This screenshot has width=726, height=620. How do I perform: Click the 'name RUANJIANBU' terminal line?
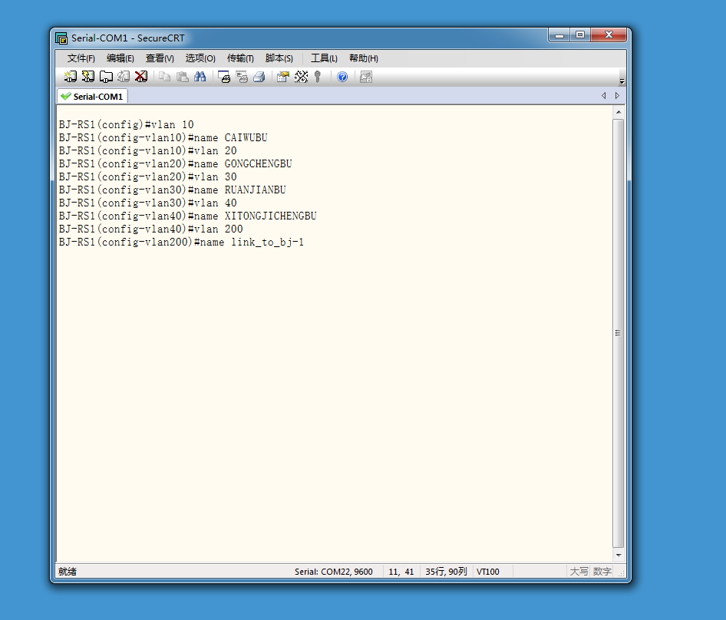[x=172, y=190]
